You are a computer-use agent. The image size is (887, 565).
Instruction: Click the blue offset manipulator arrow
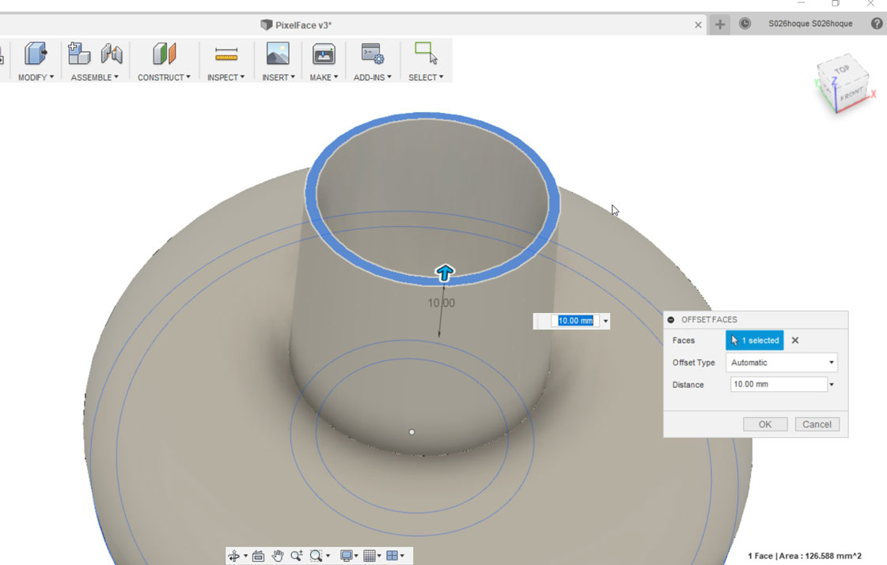(x=445, y=273)
